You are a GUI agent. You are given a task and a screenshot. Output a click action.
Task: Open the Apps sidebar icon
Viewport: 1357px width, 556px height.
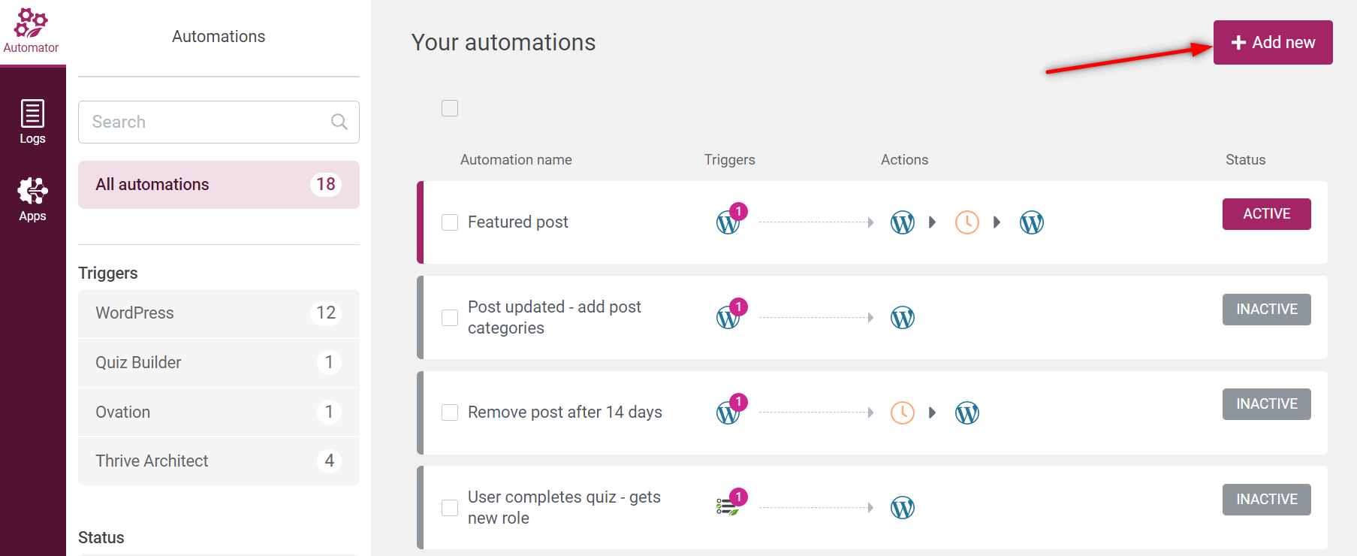32,199
